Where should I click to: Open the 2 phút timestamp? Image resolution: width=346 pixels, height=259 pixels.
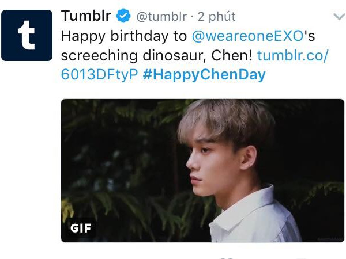click(216, 16)
